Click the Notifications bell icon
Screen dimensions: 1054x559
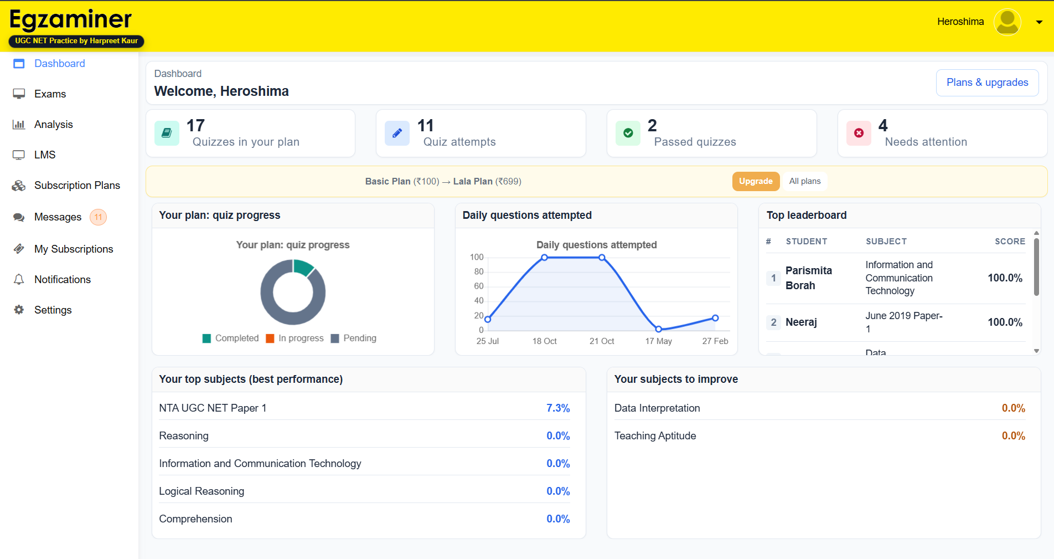pyautogui.click(x=19, y=280)
